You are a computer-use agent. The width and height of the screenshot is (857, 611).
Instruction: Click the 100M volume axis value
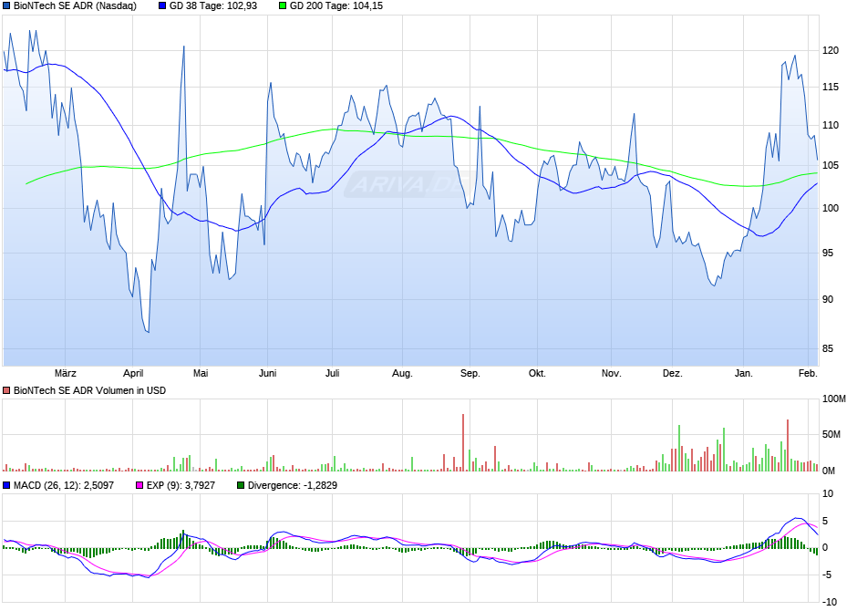[x=834, y=399]
